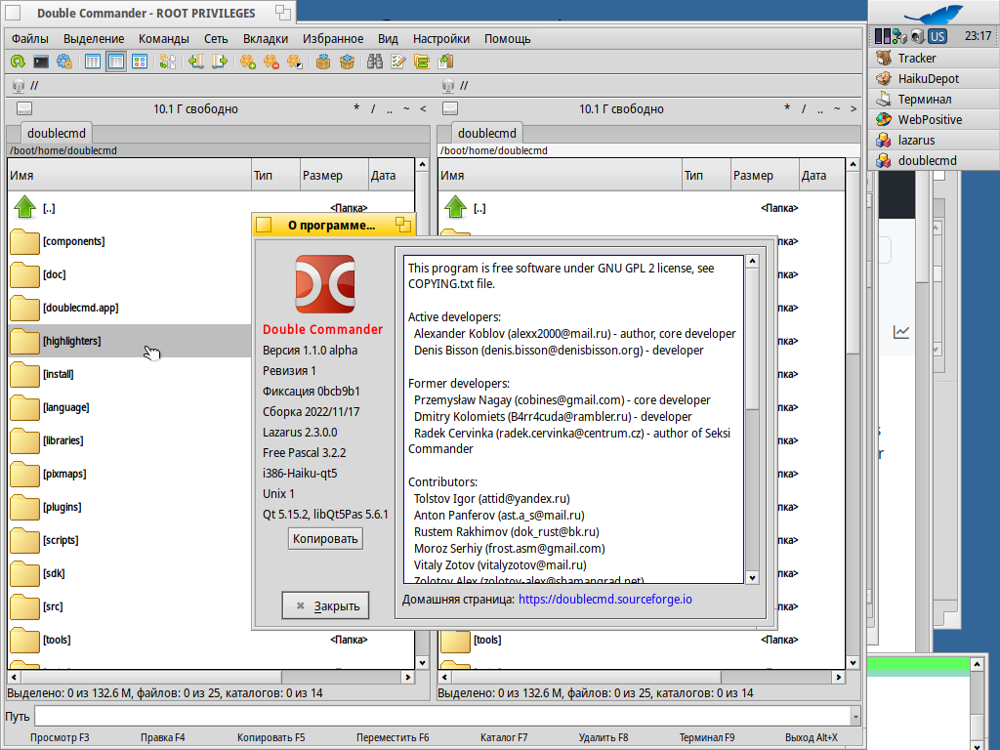Open the Multi-rename tool icon
The height and width of the screenshot is (750, 1000).
398,62
